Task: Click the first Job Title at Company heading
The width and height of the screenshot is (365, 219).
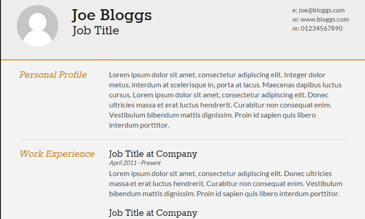Action: 153,154
